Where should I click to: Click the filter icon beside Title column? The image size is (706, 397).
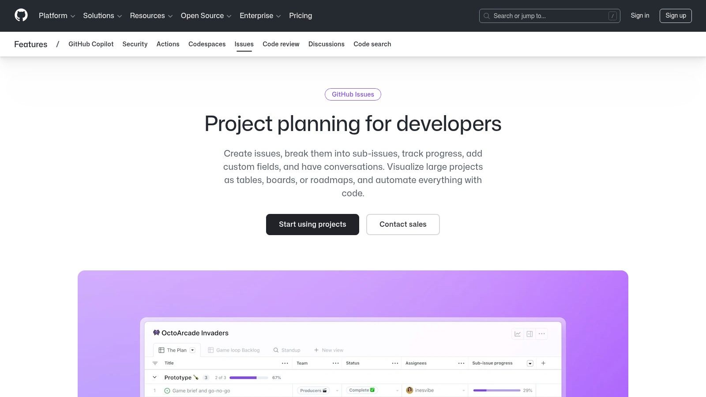coord(155,363)
